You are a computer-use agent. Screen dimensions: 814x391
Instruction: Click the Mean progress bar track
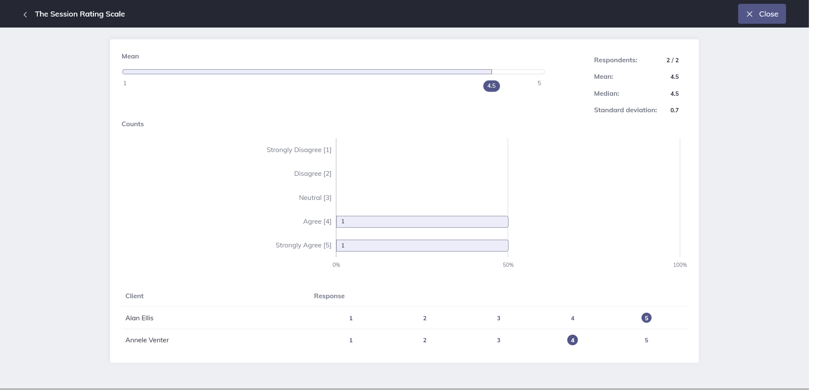tap(333, 71)
